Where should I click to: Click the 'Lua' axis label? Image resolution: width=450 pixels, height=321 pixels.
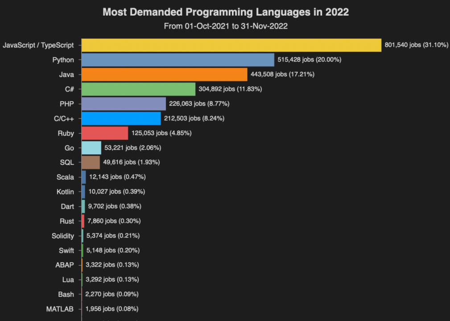[x=68, y=280]
